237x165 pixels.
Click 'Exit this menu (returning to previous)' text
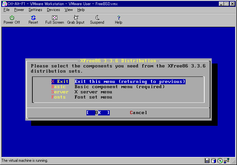point(130,82)
